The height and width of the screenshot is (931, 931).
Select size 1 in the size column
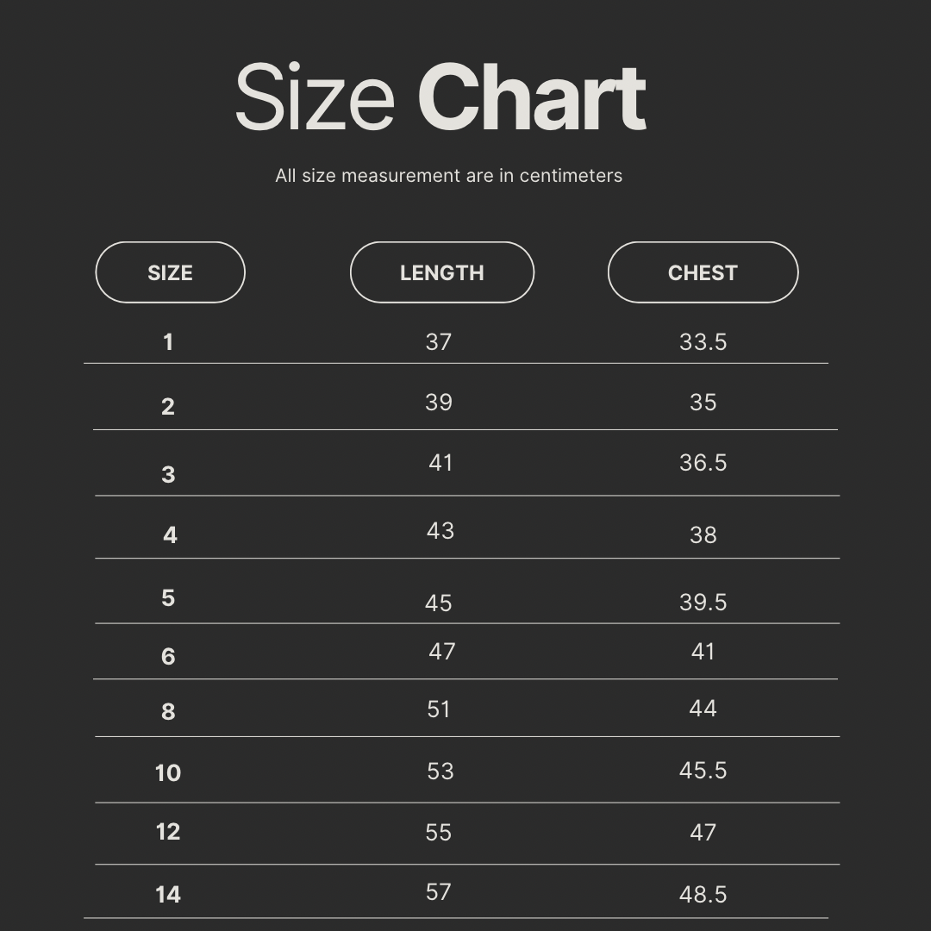pos(168,342)
